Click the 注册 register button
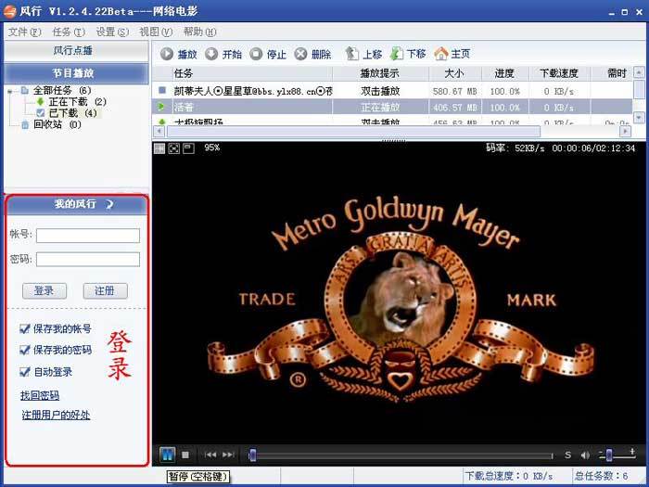649x487 pixels. click(105, 290)
